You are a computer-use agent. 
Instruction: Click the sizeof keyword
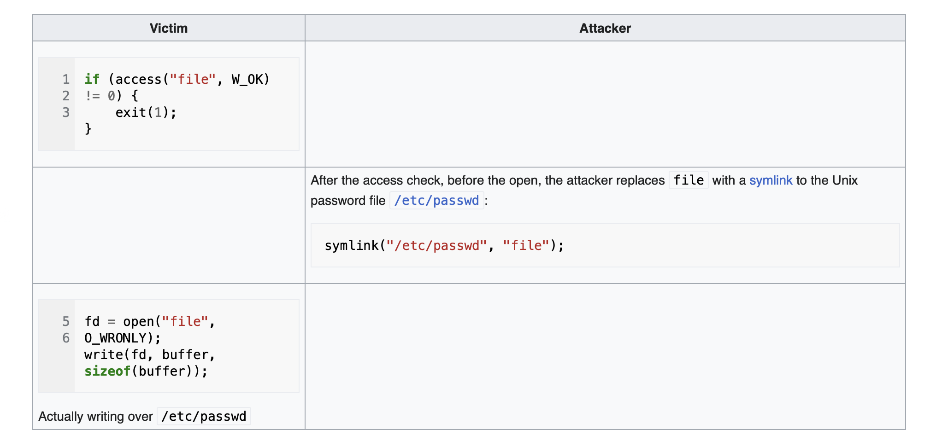click(107, 371)
